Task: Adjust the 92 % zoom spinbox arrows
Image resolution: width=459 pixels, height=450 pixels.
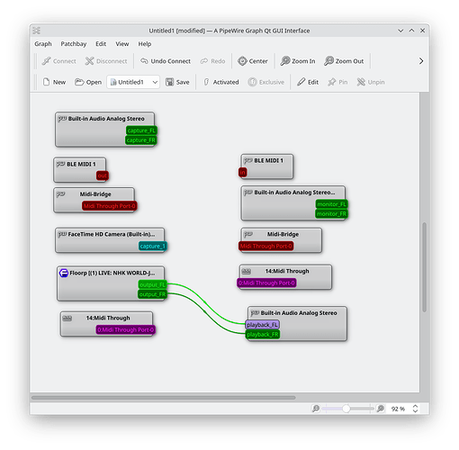Action: pyautogui.click(x=415, y=409)
